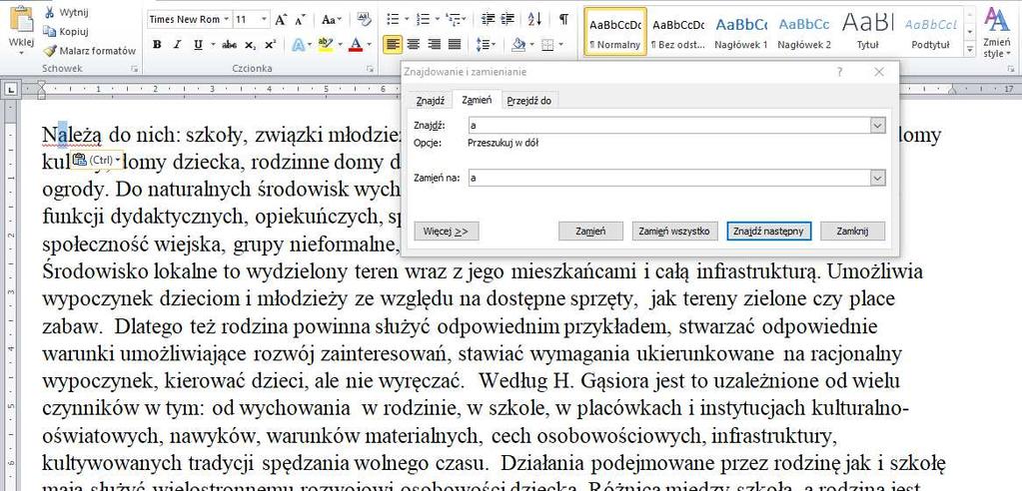The image size is (1022, 491).
Task: Click the Zamień button
Action: (x=590, y=231)
